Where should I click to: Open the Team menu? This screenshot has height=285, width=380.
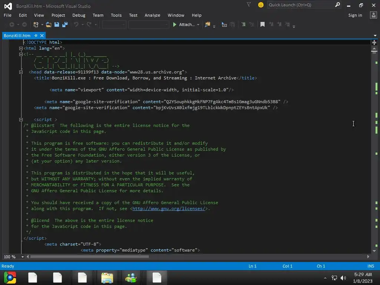coord(98,15)
